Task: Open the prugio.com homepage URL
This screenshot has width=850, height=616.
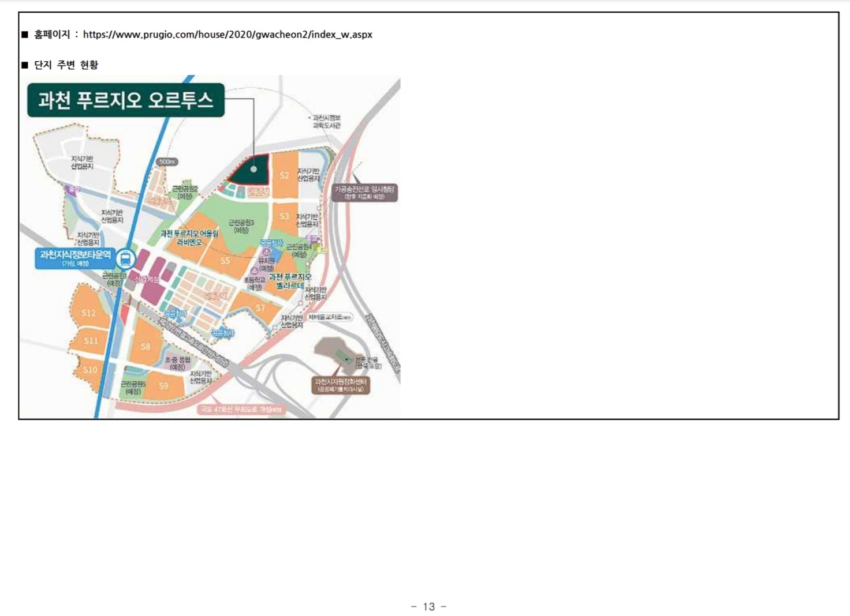Action: [x=228, y=35]
